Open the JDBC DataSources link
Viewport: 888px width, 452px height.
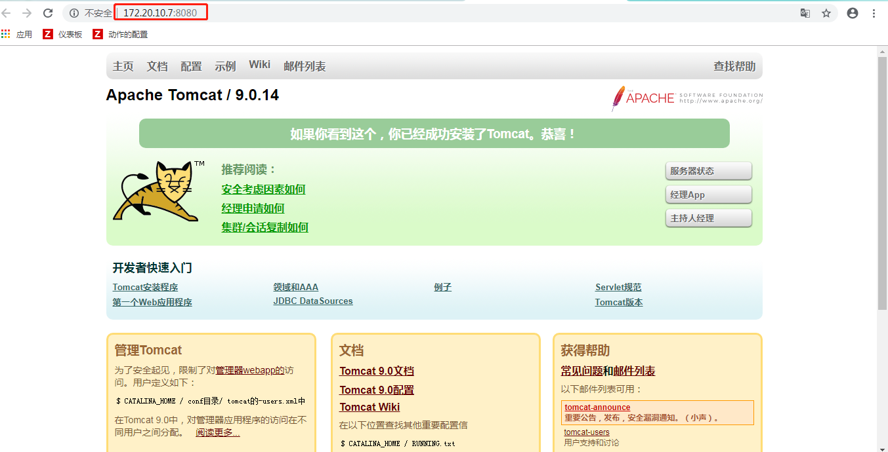click(313, 301)
